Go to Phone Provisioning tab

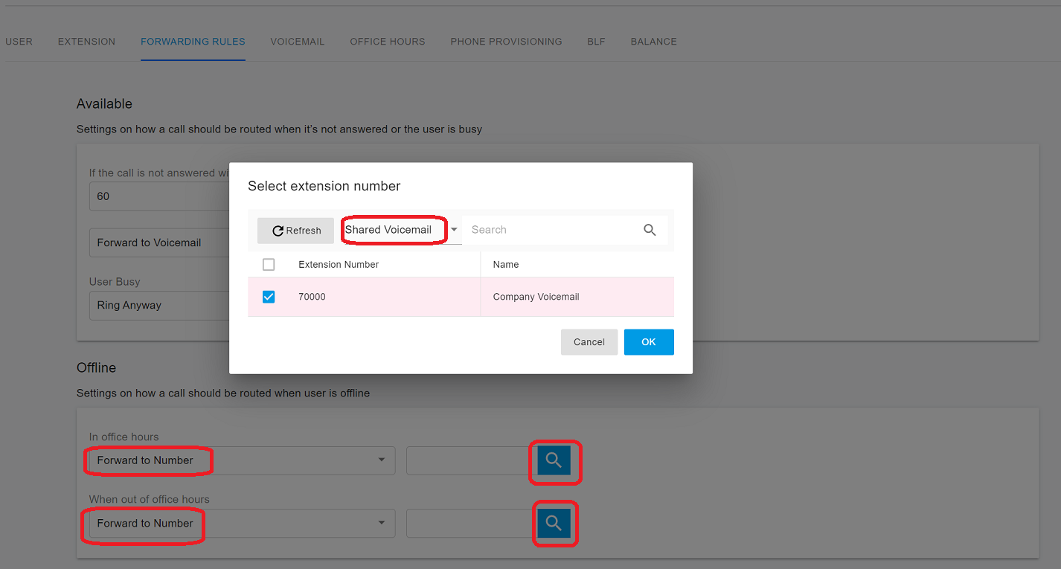tap(506, 42)
